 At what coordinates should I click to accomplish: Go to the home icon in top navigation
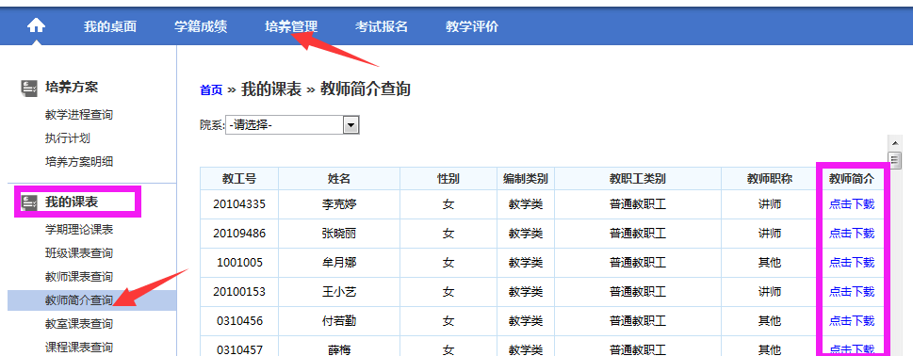(36, 25)
